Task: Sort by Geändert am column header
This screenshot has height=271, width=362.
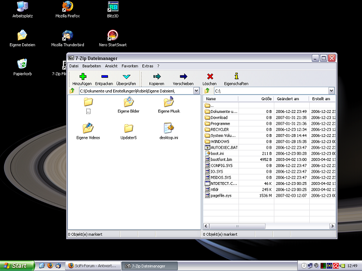Action: 288,99
